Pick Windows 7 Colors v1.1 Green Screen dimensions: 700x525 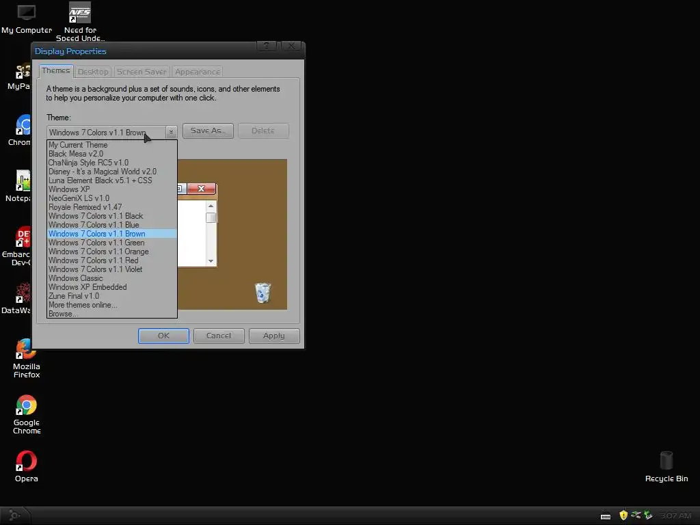tap(112, 243)
